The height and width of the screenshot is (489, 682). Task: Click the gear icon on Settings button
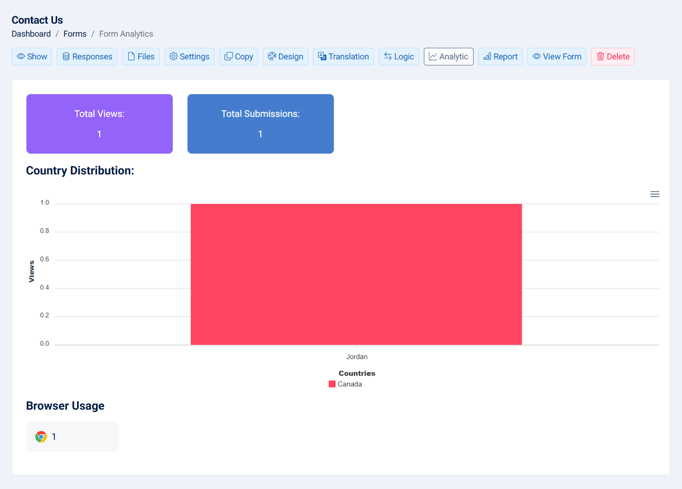pyautogui.click(x=174, y=57)
